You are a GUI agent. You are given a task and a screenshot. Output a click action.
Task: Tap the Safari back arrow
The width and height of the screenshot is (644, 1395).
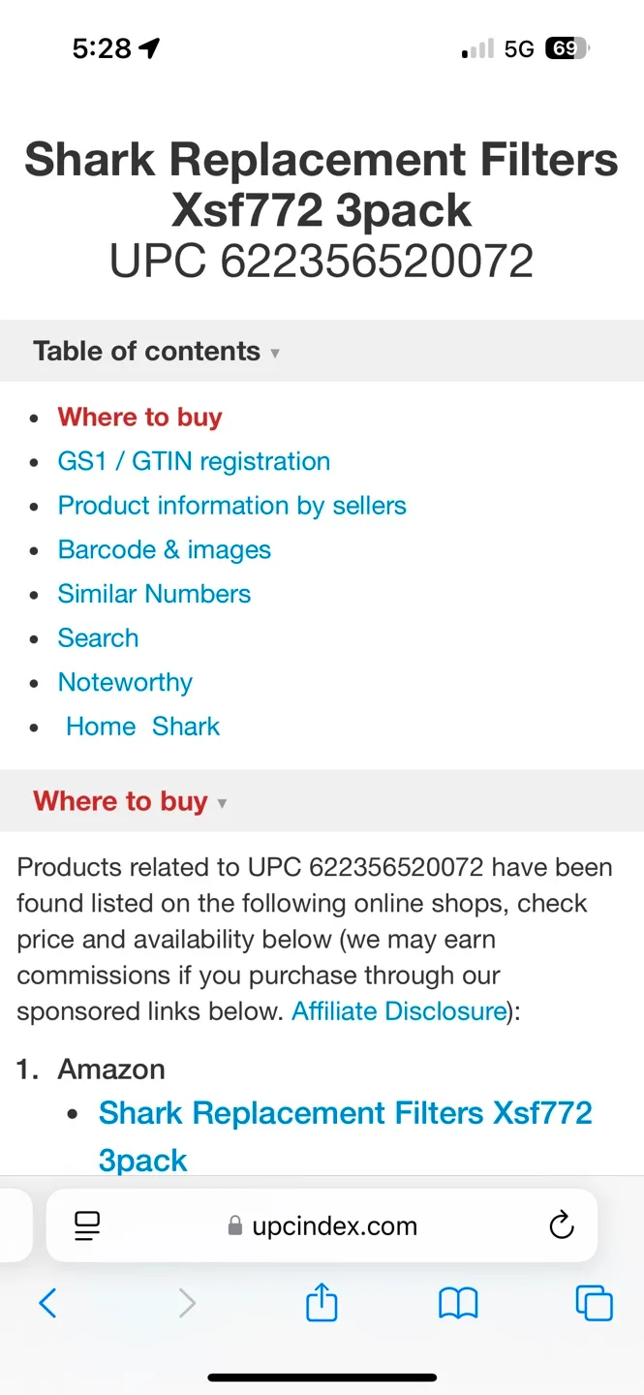(47, 1303)
